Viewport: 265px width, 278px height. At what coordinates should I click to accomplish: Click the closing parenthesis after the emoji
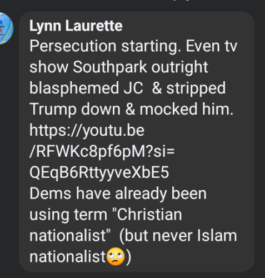[x=129, y=257]
